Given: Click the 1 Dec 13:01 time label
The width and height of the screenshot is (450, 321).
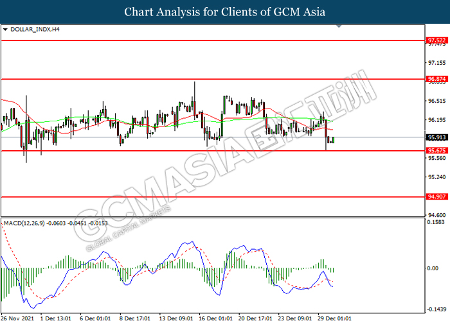Looking at the screenshot, I should point(56,318).
